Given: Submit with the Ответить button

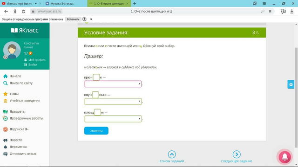Looking at the screenshot, I should tap(96, 131).
